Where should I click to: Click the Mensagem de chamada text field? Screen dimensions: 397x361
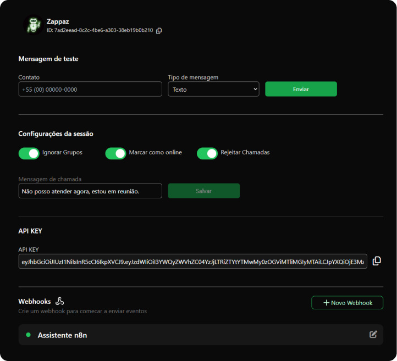click(x=90, y=191)
